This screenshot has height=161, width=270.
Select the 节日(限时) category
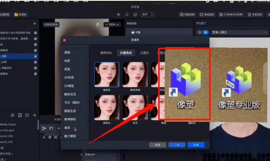point(72,103)
